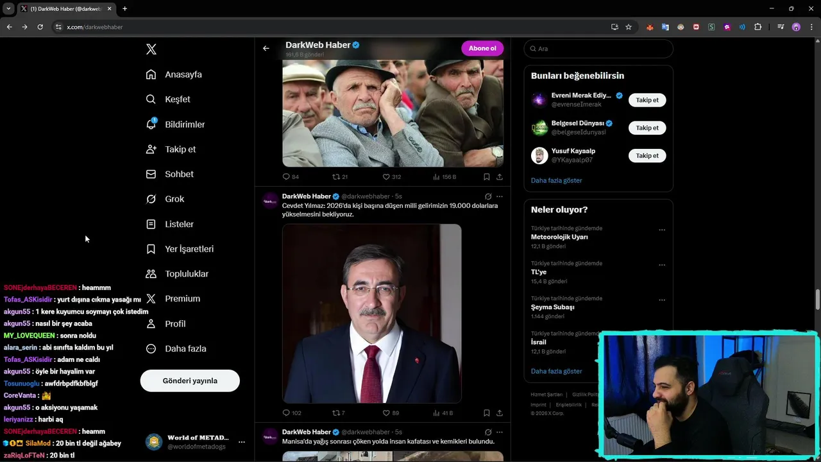Click Daha fazla göster under trends

[556, 371]
